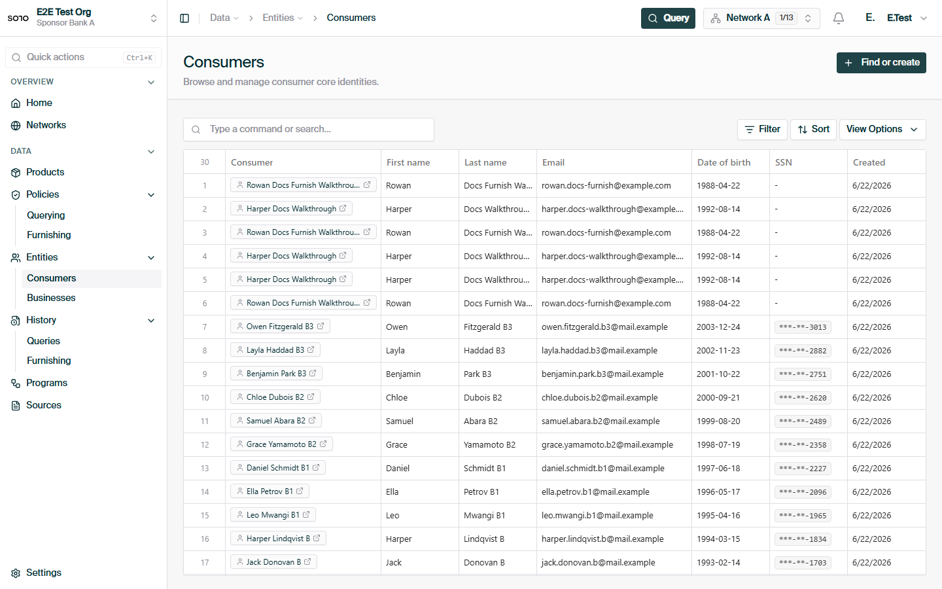
Task: Open external link icon for Chloe Dubois B2
Action: tap(311, 397)
